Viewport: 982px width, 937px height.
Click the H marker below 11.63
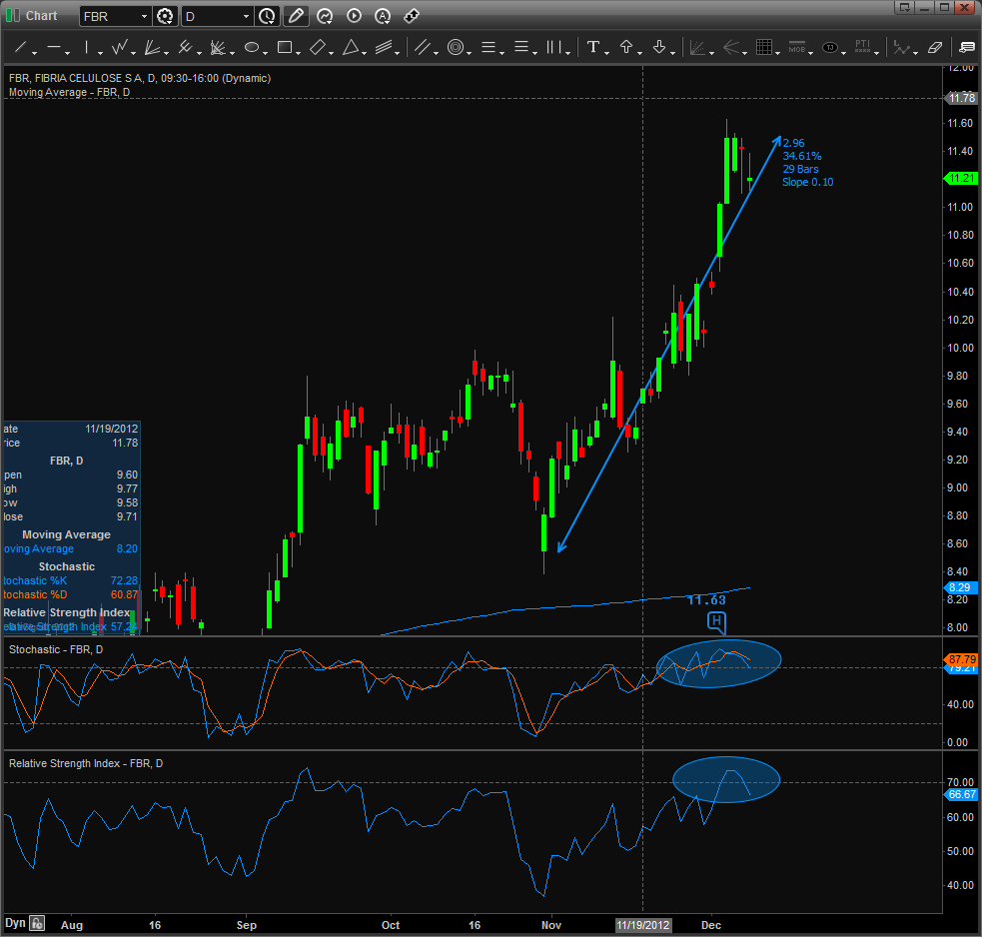click(715, 621)
